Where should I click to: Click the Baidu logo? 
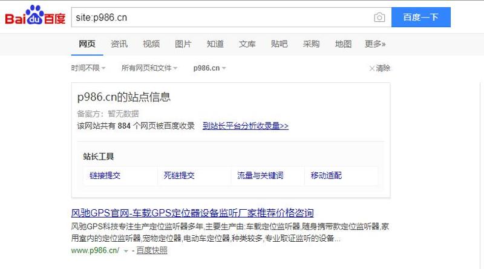coord(35,15)
